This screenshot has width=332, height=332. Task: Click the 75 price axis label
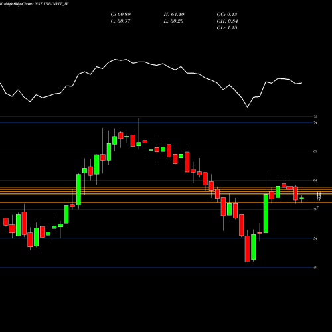315,116
